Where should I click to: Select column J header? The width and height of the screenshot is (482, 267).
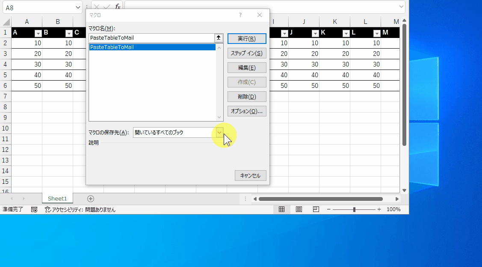304,22
